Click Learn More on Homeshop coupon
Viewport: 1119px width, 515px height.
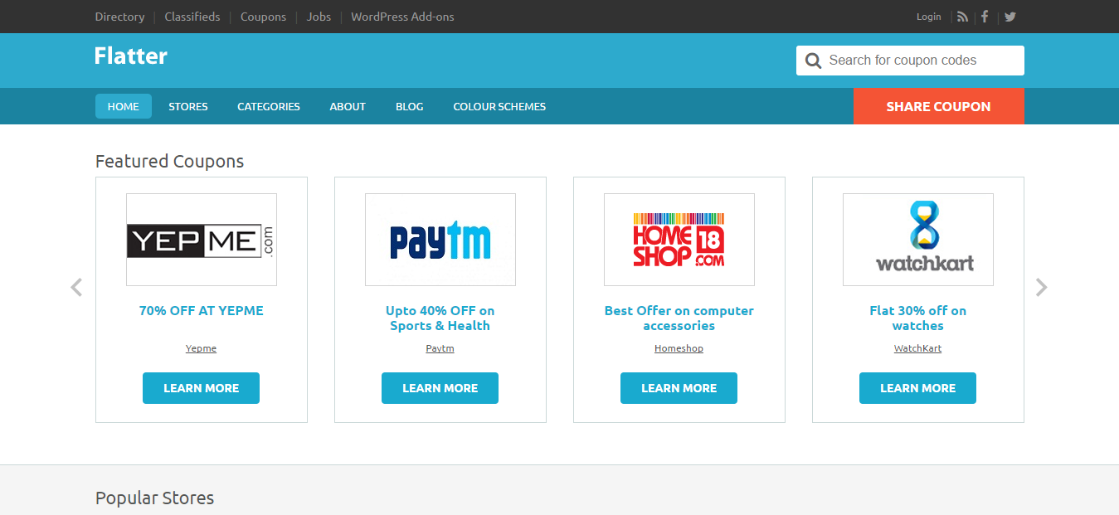pos(679,388)
